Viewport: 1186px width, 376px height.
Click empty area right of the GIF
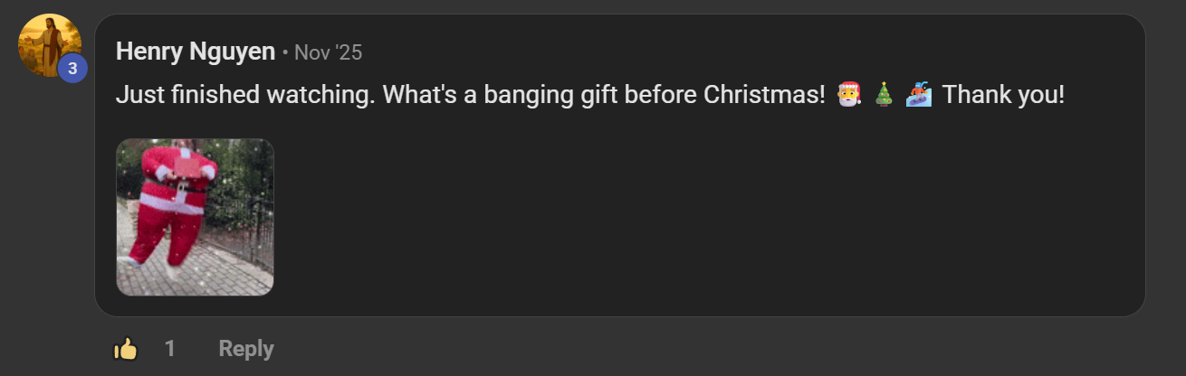click(x=634, y=217)
